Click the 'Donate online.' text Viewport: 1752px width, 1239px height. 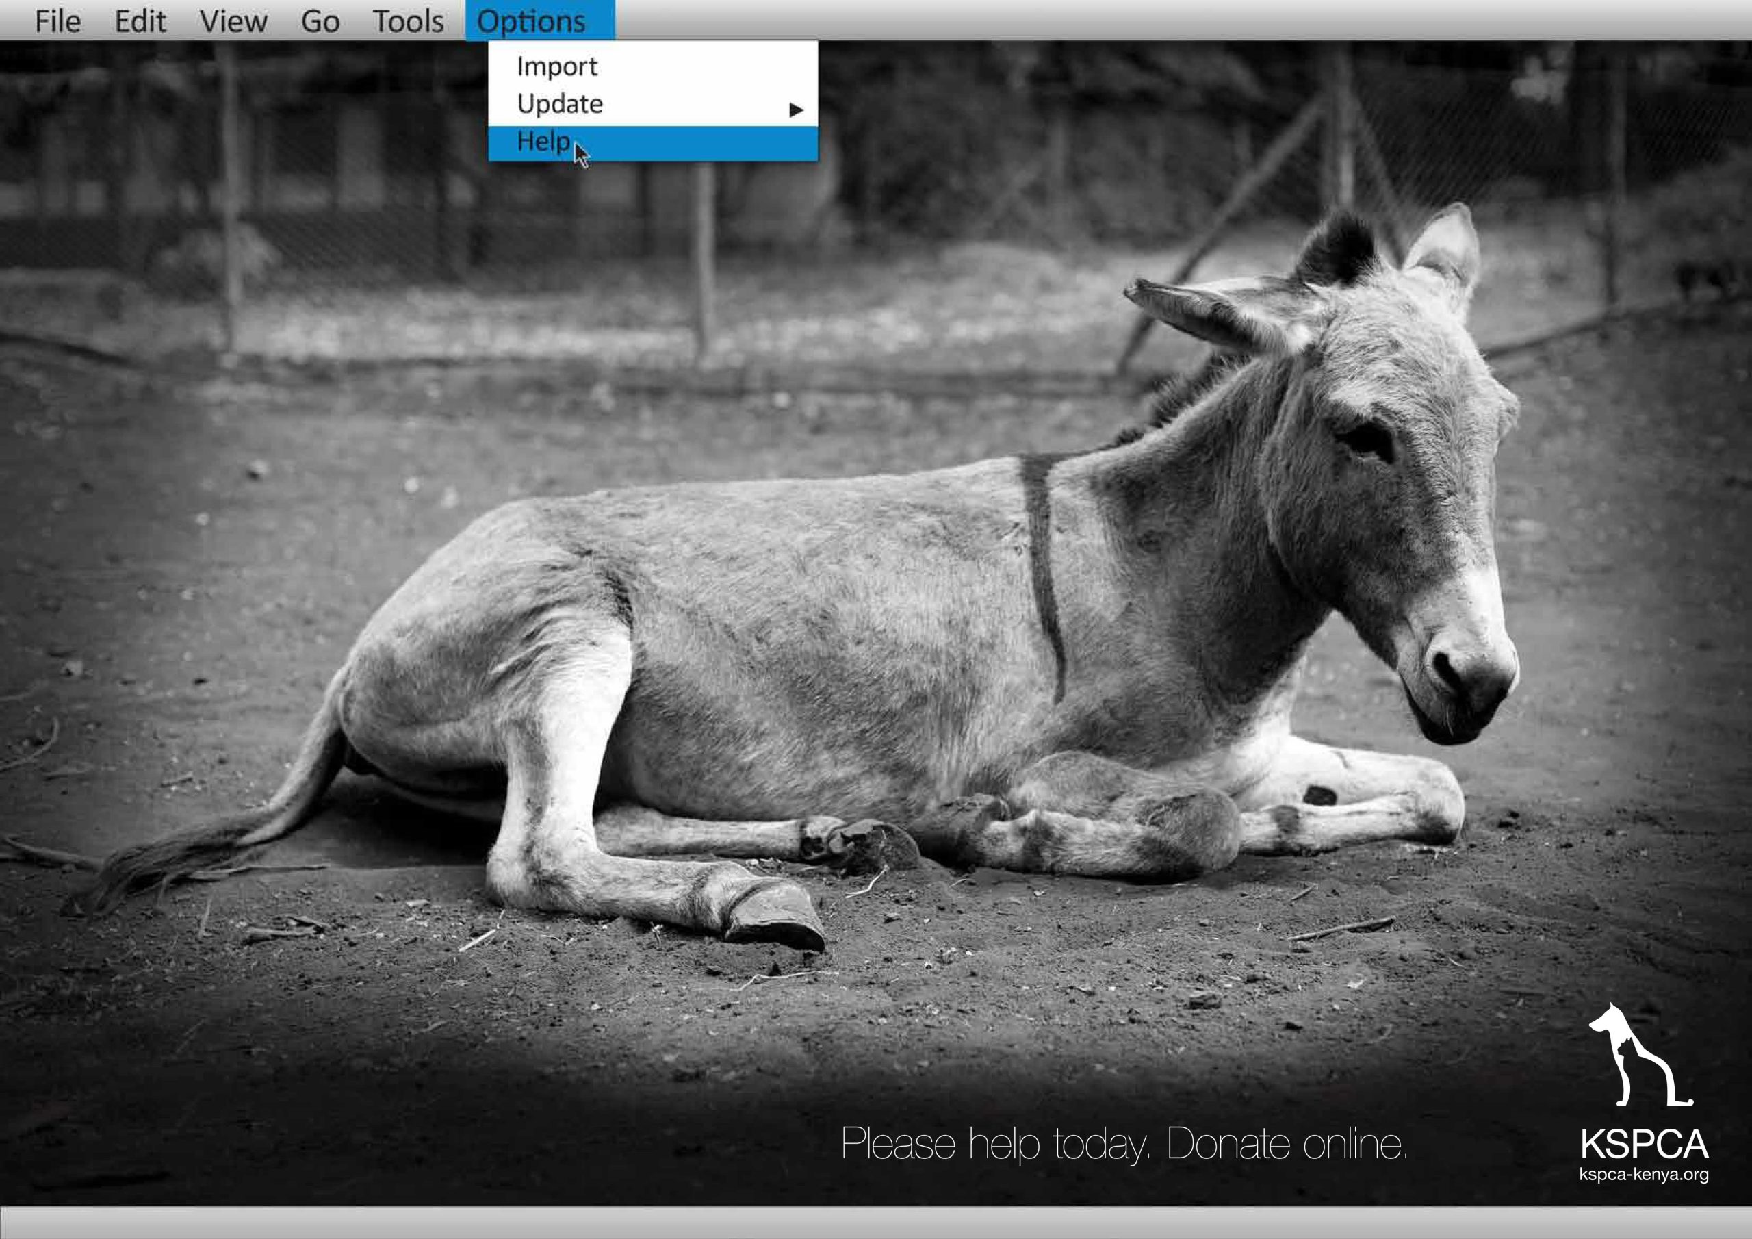click(x=1287, y=1144)
